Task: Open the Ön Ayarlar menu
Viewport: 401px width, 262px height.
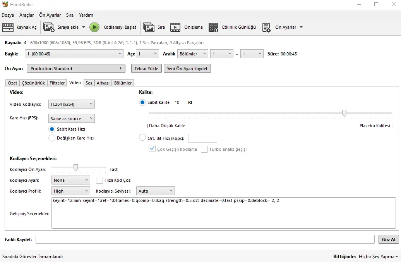Action: pyautogui.click(x=50, y=15)
